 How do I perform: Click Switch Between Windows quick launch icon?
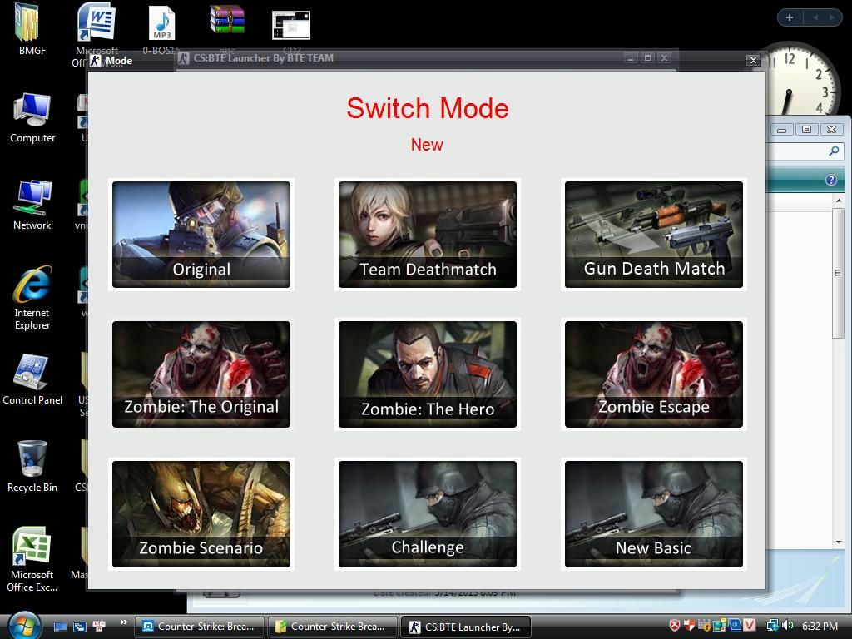pos(79,627)
